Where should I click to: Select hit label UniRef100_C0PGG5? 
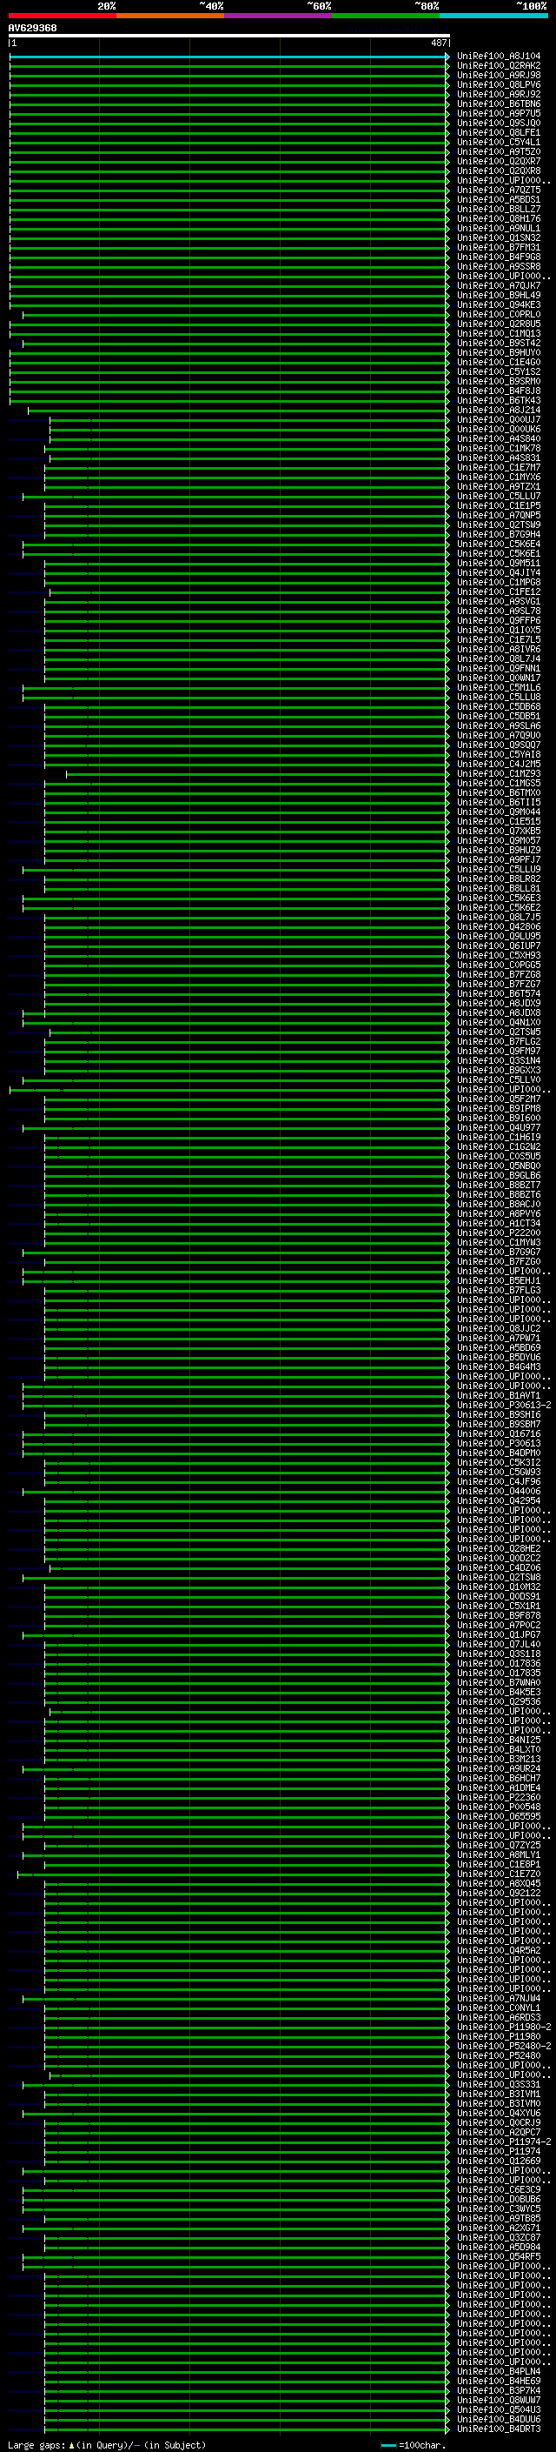pyautogui.click(x=499, y=965)
